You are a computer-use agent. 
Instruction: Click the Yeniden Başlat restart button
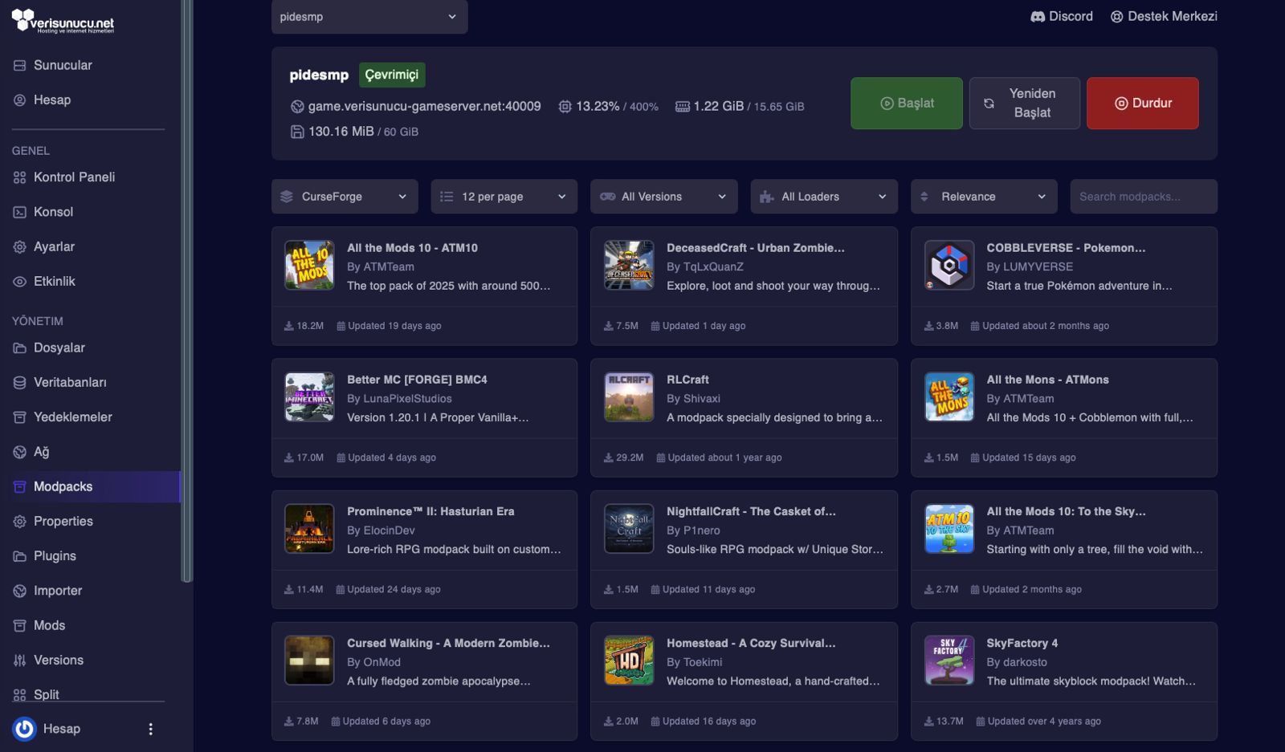[x=1024, y=103]
